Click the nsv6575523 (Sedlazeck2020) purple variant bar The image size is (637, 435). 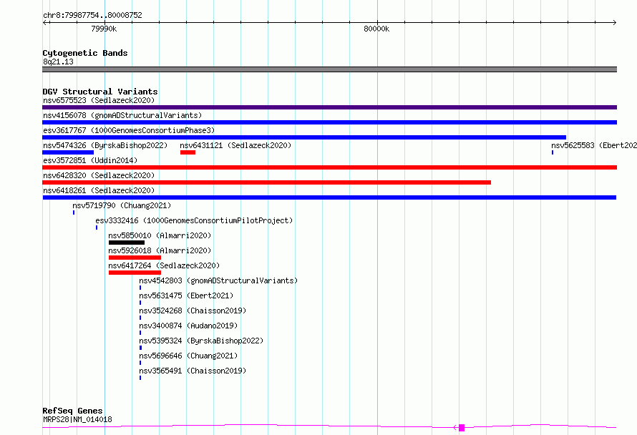tap(329, 107)
